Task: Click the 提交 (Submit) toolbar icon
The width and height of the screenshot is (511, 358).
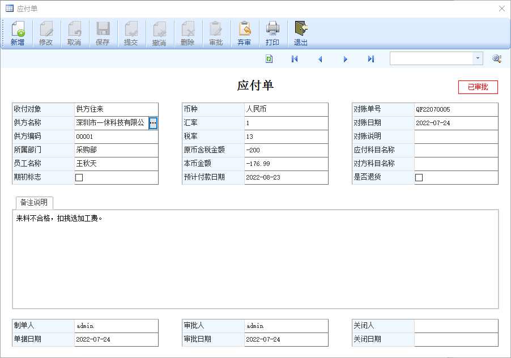Action: [x=131, y=33]
